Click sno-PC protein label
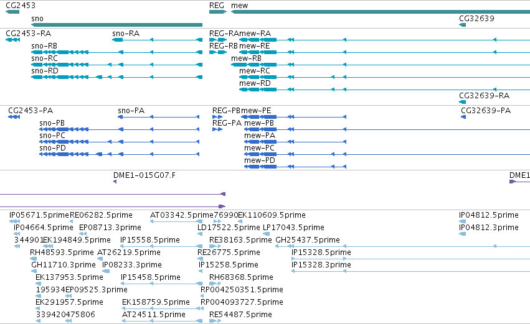 52,136
